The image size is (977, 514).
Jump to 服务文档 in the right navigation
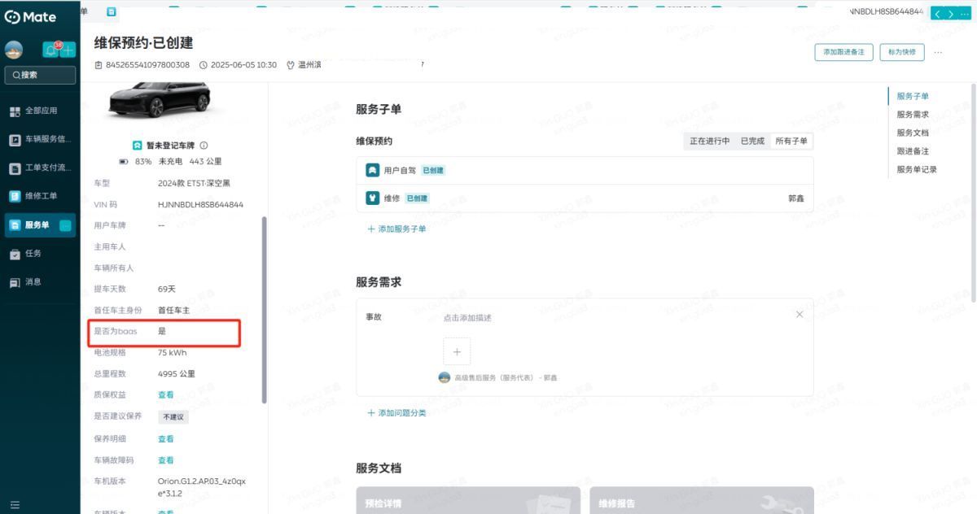coord(913,133)
